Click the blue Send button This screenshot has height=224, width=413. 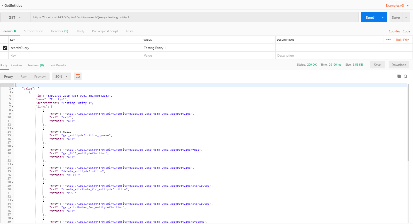click(x=370, y=17)
